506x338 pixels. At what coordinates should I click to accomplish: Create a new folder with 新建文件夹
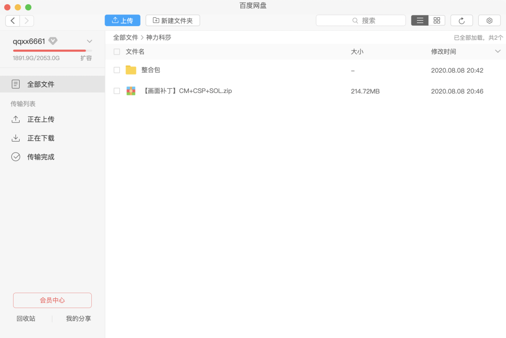[x=172, y=21]
